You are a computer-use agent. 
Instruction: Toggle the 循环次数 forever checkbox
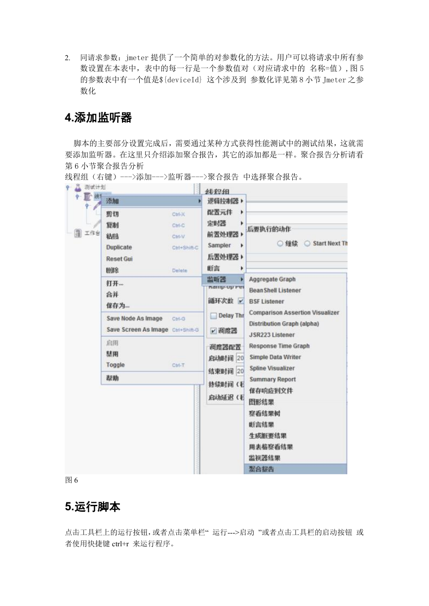click(241, 301)
